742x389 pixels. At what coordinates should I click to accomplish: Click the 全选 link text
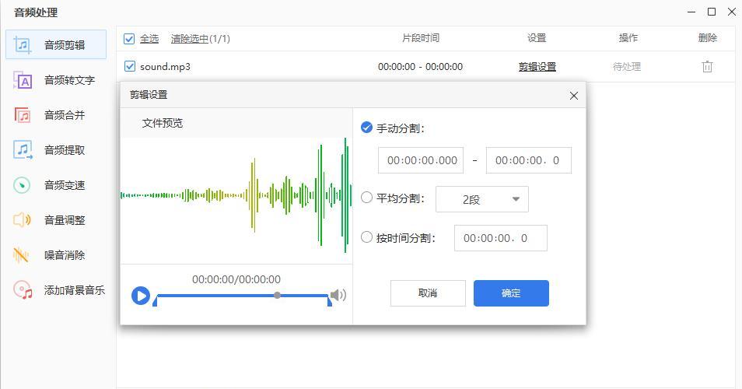coord(149,39)
